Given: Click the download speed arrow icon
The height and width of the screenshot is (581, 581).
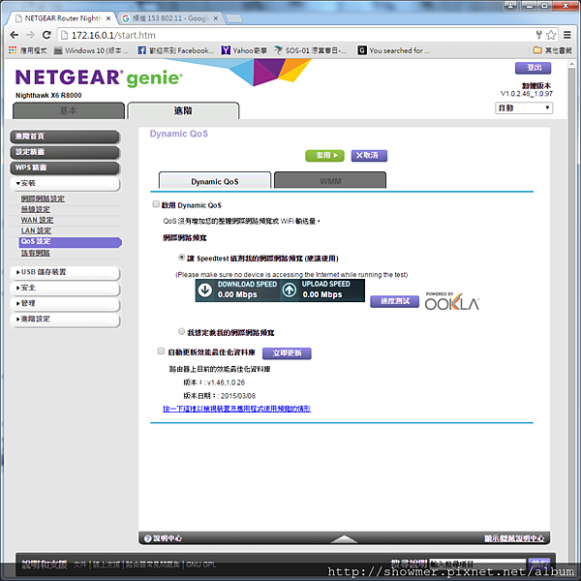Looking at the screenshot, I should pos(205,290).
